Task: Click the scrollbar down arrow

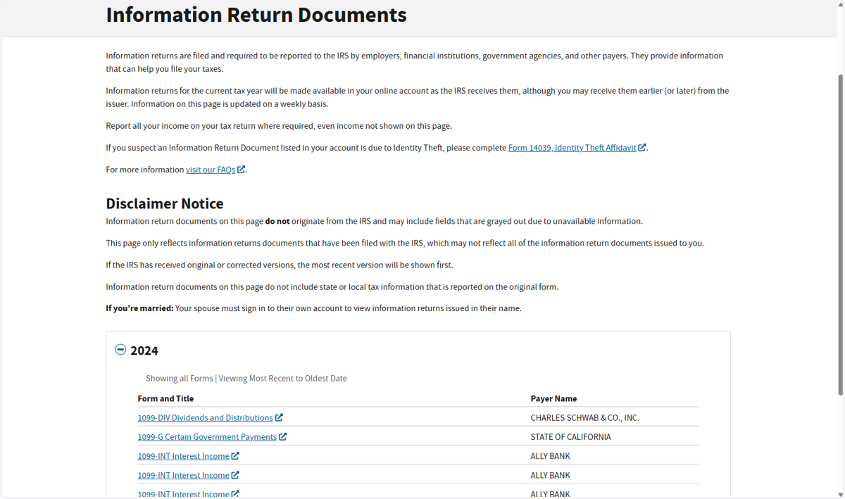Action: coord(840,495)
